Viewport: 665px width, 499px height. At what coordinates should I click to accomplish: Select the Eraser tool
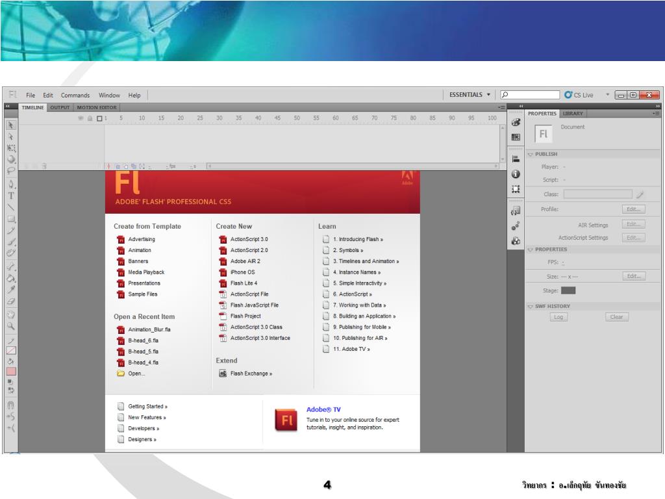pyautogui.click(x=11, y=301)
